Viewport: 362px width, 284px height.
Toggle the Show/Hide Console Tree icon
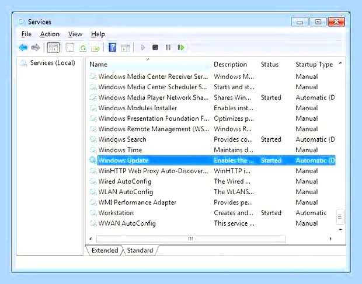53,48
